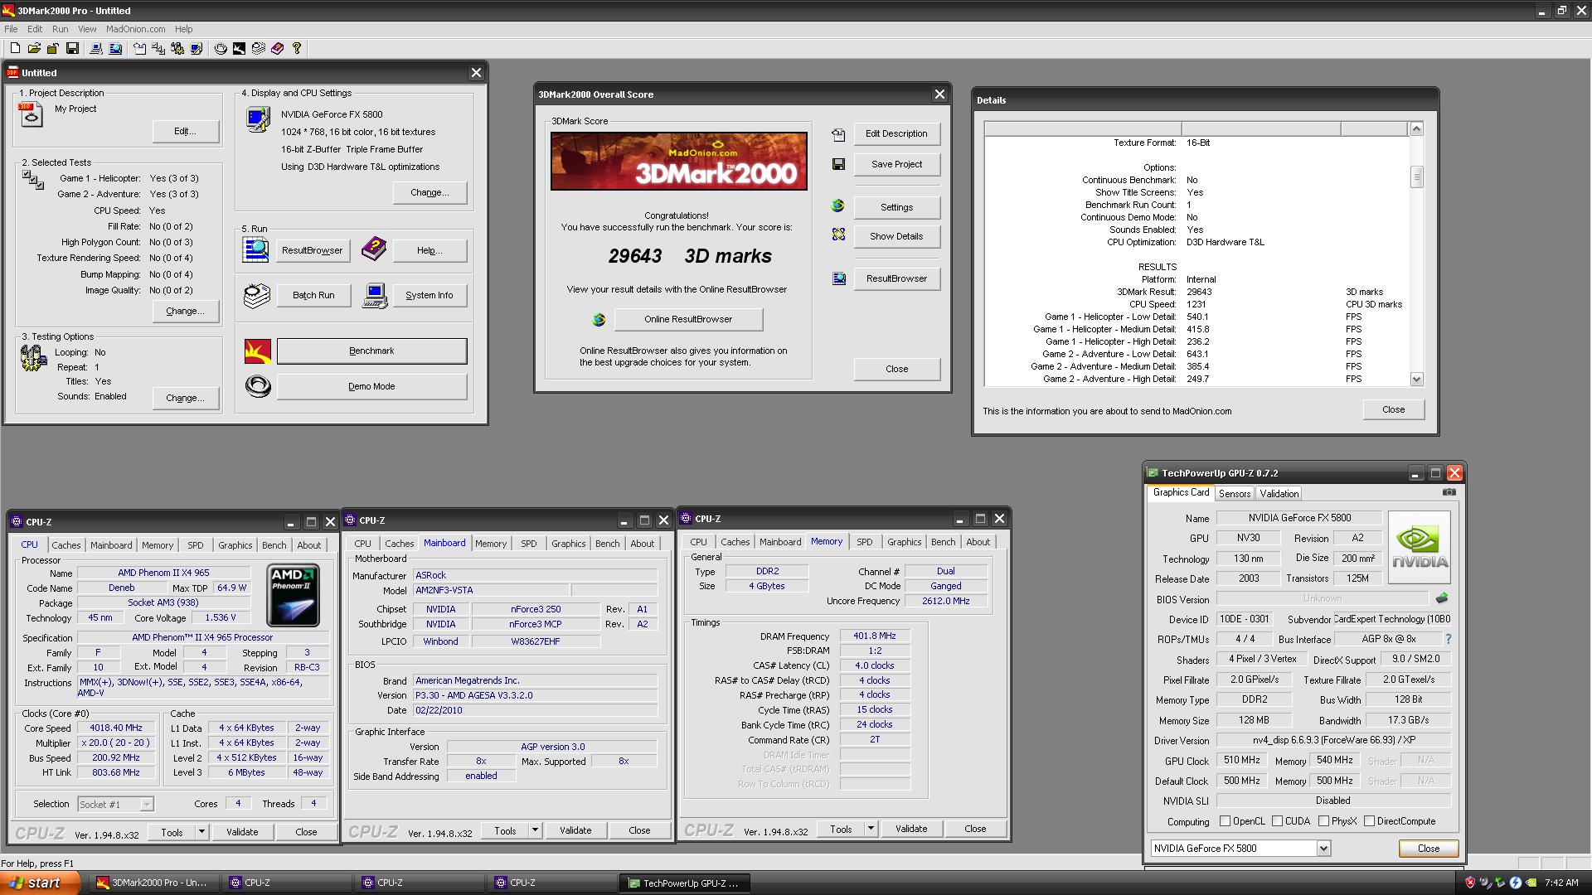The width and height of the screenshot is (1592, 895).
Task: Switch to the Sensors tab in GPU-Z
Action: 1234,494
